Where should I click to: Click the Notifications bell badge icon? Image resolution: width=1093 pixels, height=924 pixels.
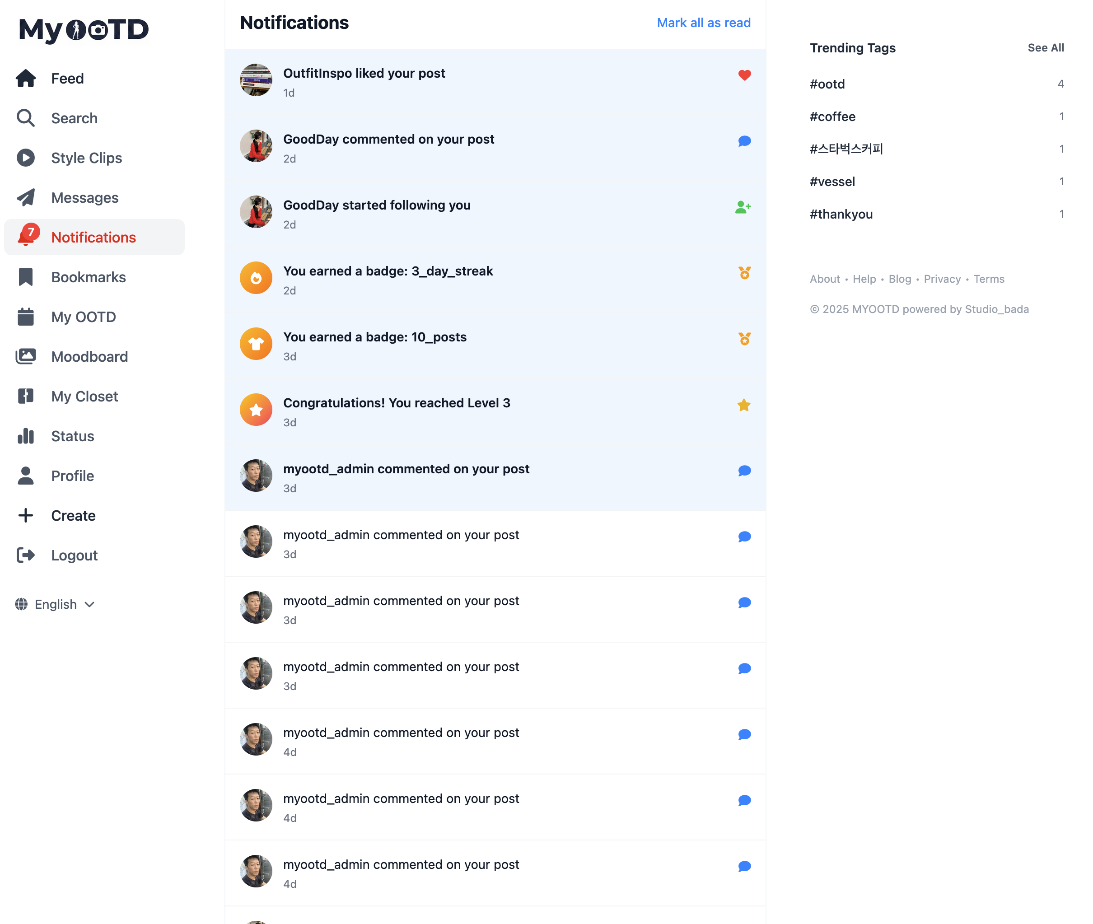point(27,236)
